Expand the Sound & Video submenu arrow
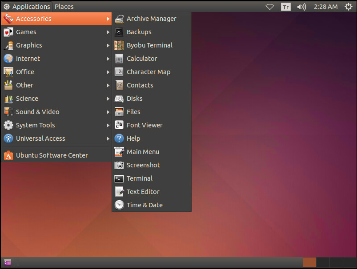This screenshot has width=357, height=269. tap(108, 112)
